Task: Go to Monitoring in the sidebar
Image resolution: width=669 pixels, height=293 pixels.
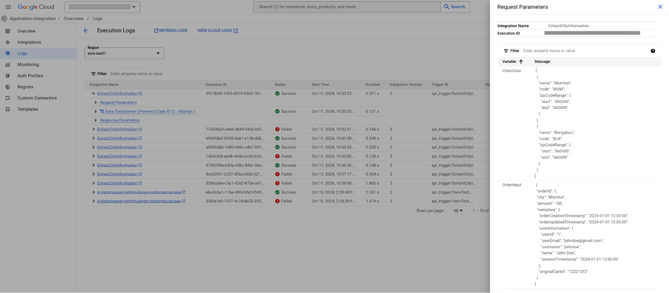Action: click(28, 64)
